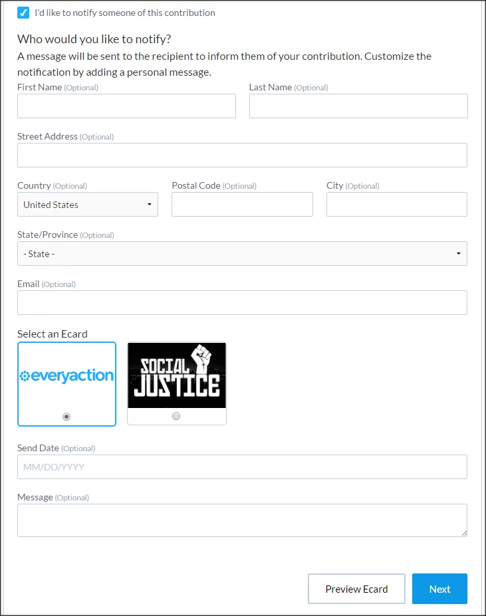Image resolution: width=486 pixels, height=616 pixels.
Task: Click the Email input field
Action: pos(242,303)
